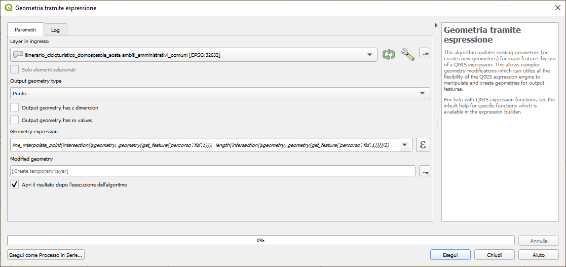Switch to the Log tab

tap(55, 30)
